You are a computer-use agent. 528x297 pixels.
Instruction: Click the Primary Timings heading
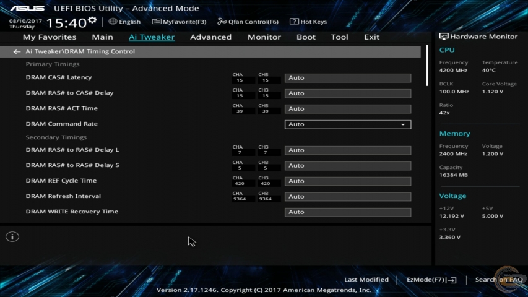53,64
